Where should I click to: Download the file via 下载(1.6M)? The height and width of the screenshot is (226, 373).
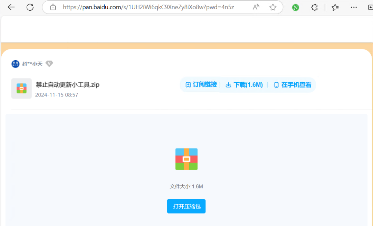(244, 85)
